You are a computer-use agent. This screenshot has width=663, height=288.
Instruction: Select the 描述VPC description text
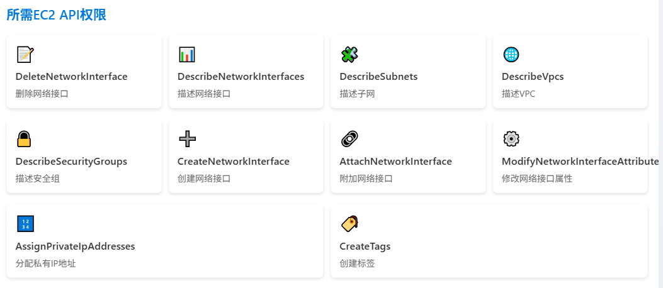click(x=518, y=94)
